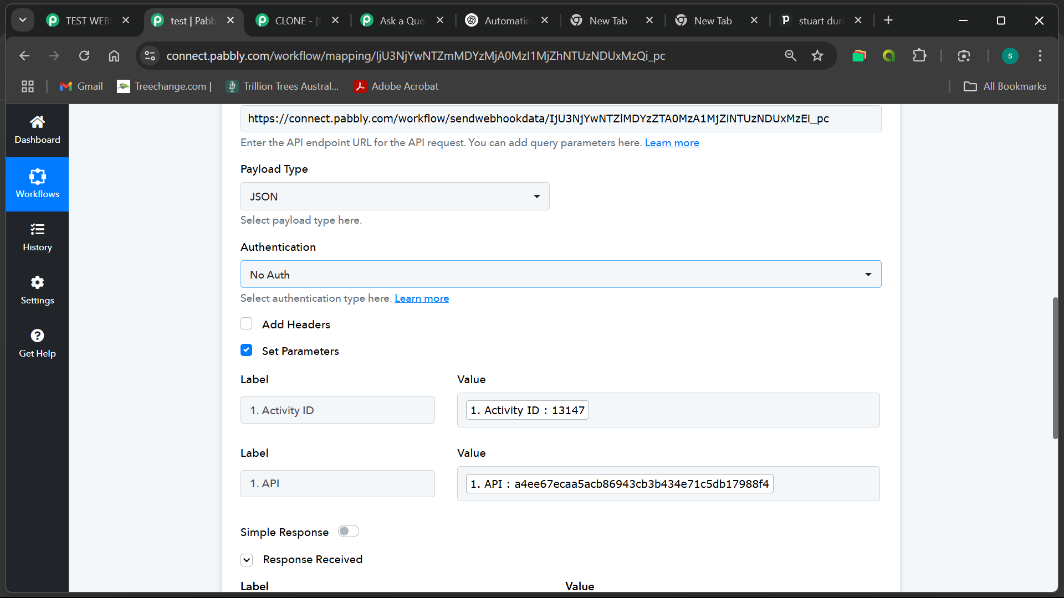The height and width of the screenshot is (598, 1064).
Task: Click the 1. Activity ID label field
Action: tap(337, 410)
